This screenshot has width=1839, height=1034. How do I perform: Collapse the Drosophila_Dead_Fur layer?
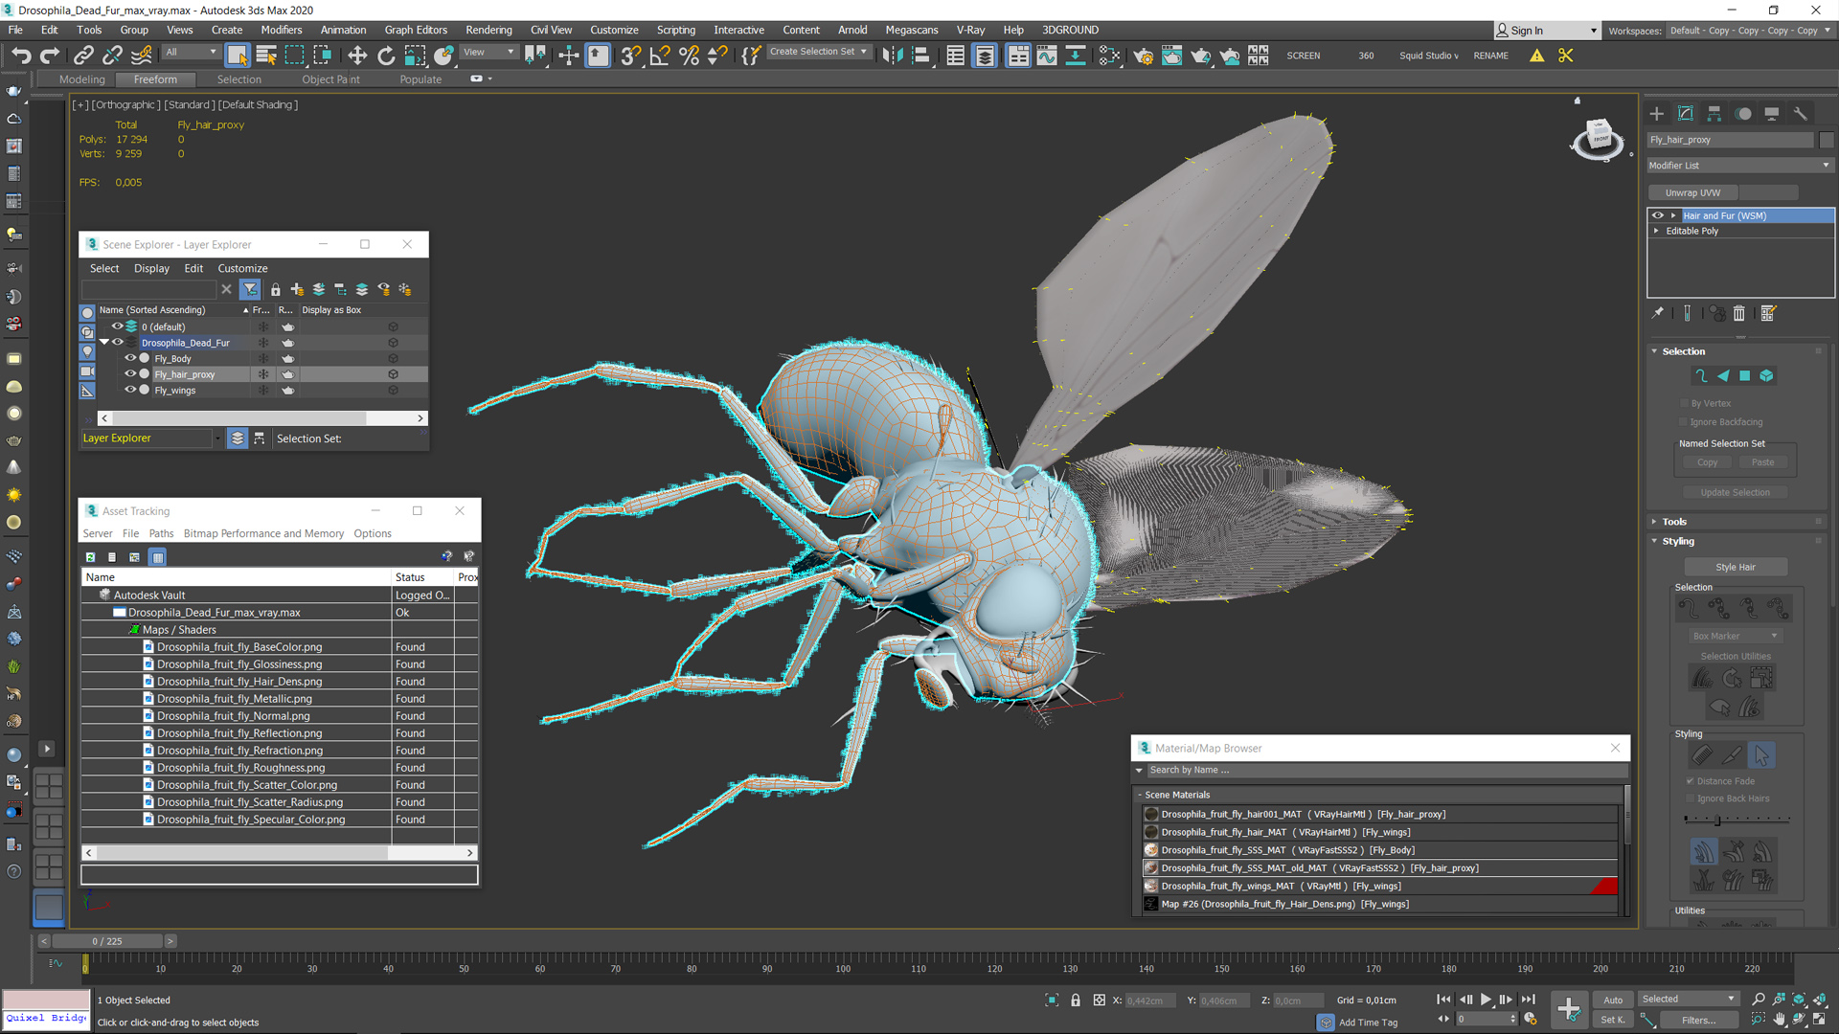[104, 342]
